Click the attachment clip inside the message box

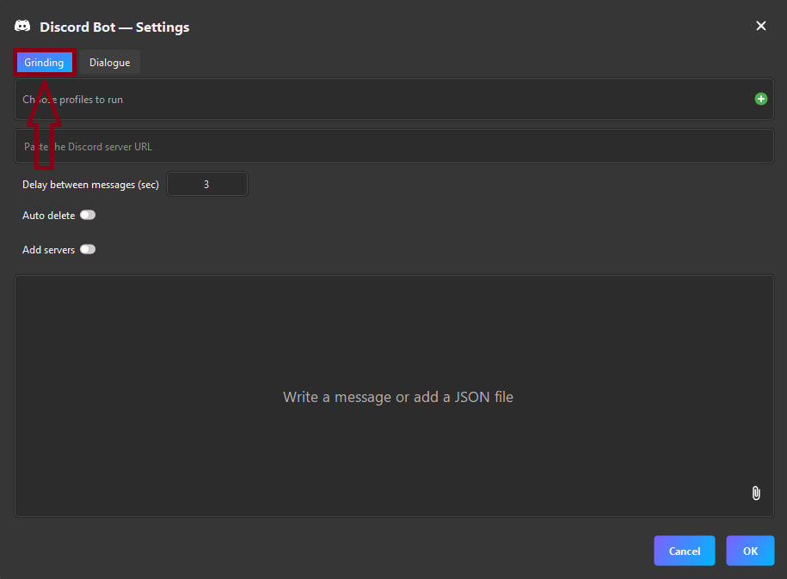tap(755, 493)
